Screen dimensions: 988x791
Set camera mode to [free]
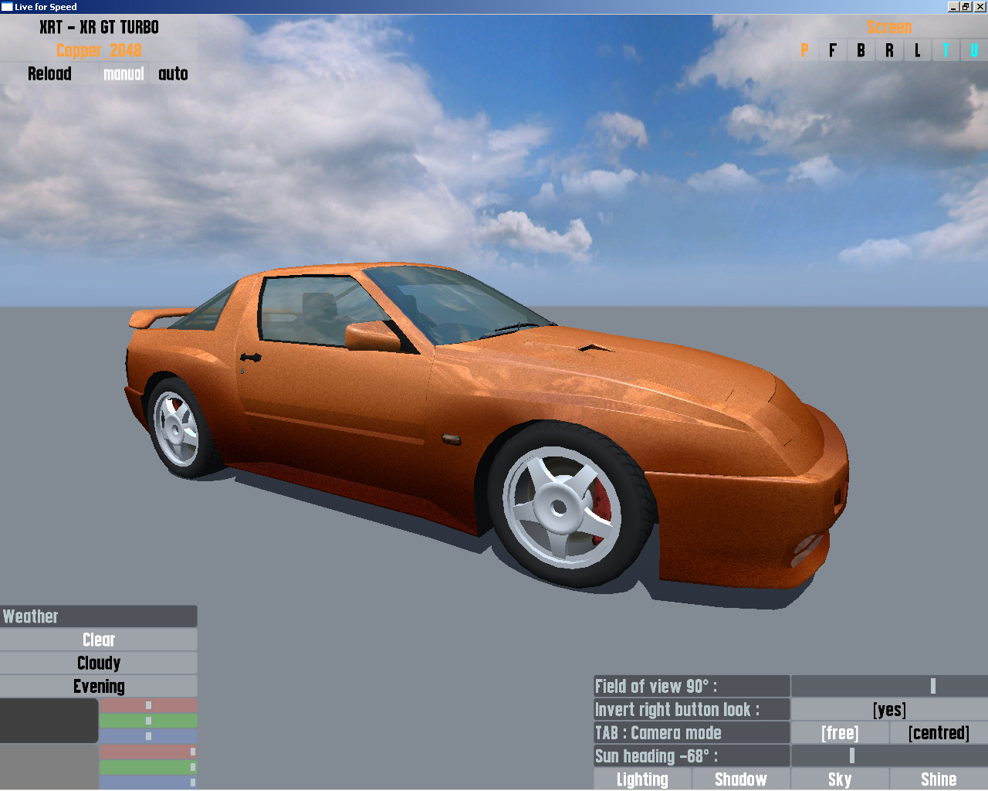(840, 732)
